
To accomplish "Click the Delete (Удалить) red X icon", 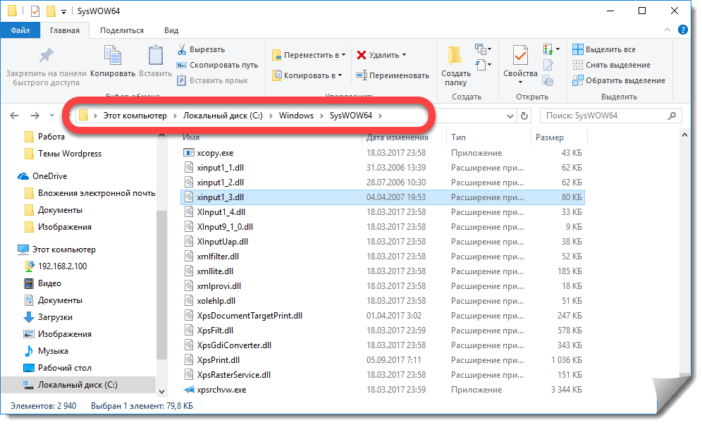I will [362, 55].
